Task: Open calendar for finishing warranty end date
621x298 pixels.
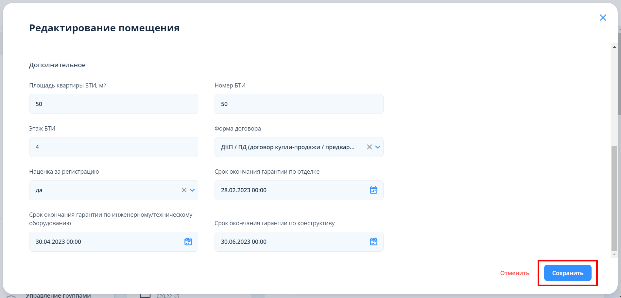Action: tap(373, 190)
